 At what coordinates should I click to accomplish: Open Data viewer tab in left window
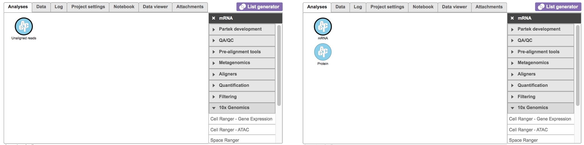[x=155, y=7]
